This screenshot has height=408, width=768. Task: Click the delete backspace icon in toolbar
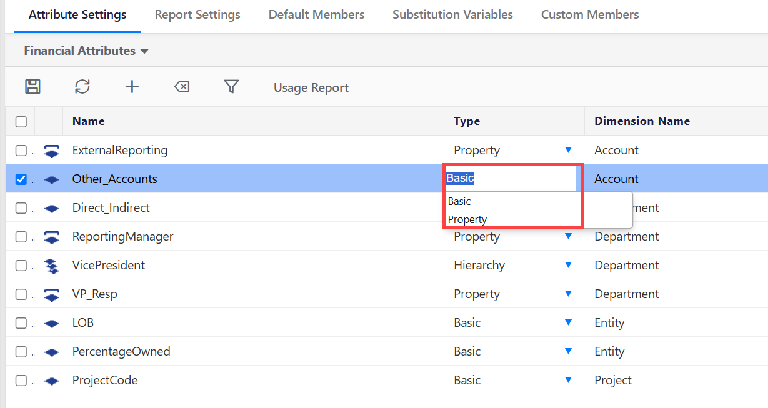tap(182, 87)
